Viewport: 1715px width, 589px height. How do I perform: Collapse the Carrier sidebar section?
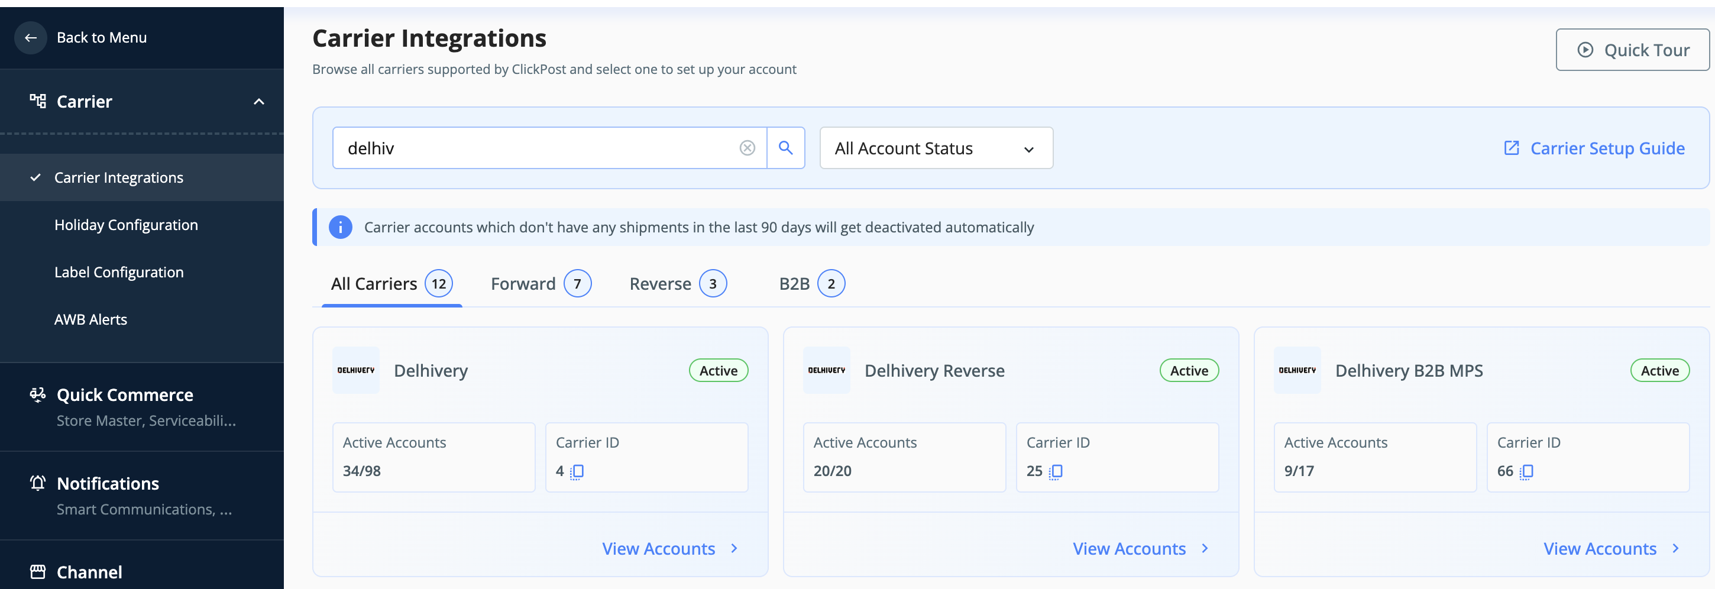point(259,102)
